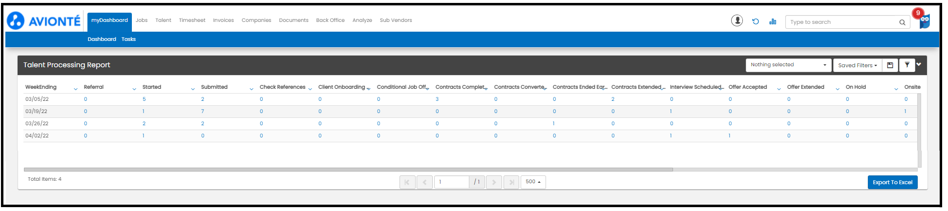Open the Timesheet menu
948x211 pixels.
[192, 20]
